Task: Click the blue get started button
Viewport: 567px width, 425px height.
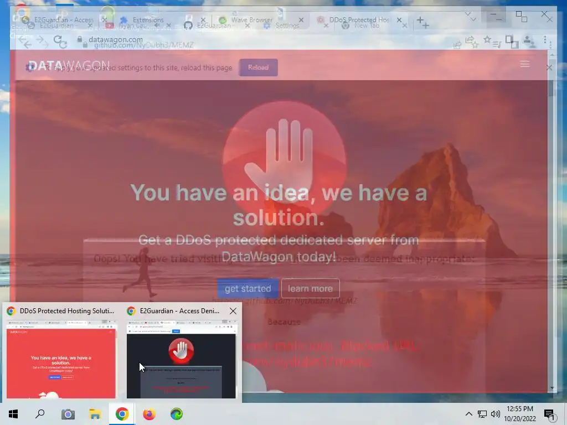Action: pyautogui.click(x=248, y=288)
